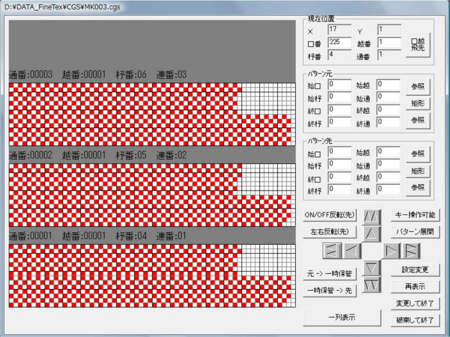Click the double right arrow button

(x=411, y=249)
